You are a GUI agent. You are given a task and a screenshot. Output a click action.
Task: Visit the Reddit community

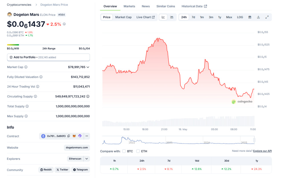(x=46, y=170)
